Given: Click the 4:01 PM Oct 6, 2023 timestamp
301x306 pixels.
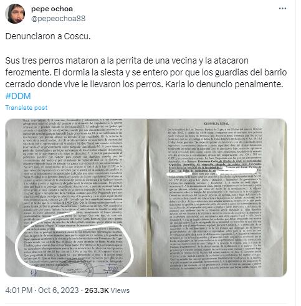Looking at the screenshot, I should click(x=42, y=290).
